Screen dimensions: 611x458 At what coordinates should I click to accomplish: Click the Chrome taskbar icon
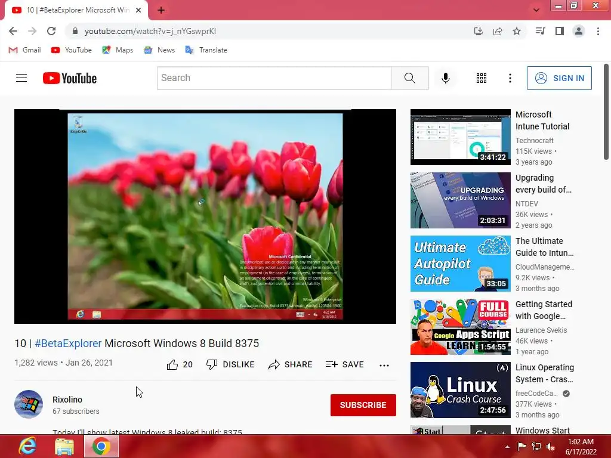pyautogui.click(x=101, y=446)
